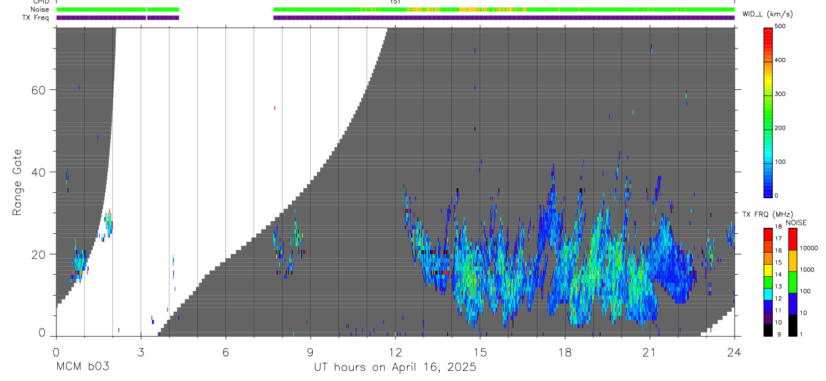Viewport: 826px width, 381px height.
Task: Select the 'TX Freq' row label at top left
Action: pos(36,17)
